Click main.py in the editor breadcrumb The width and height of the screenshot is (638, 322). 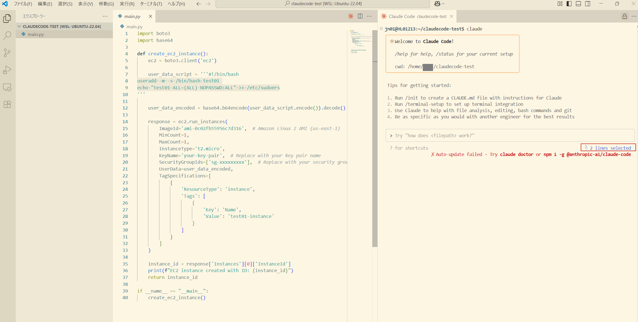pyautogui.click(x=134, y=27)
